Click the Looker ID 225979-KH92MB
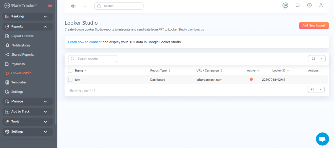Screen dimensions: 334x148 coord(273,80)
